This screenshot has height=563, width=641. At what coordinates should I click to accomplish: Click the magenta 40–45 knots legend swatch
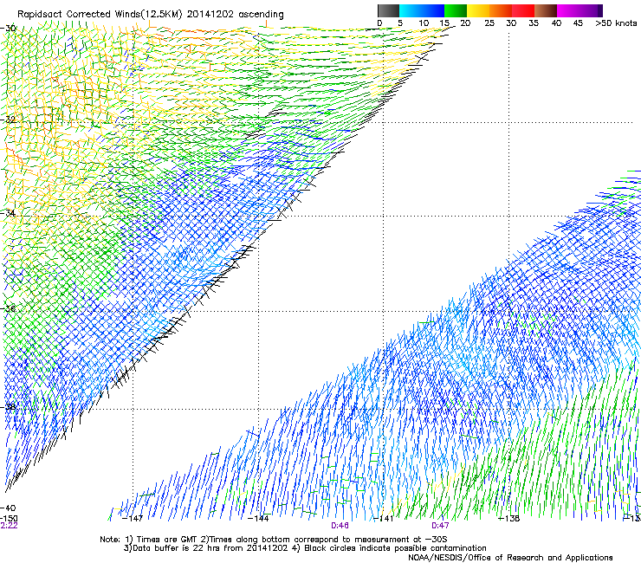tap(568, 10)
